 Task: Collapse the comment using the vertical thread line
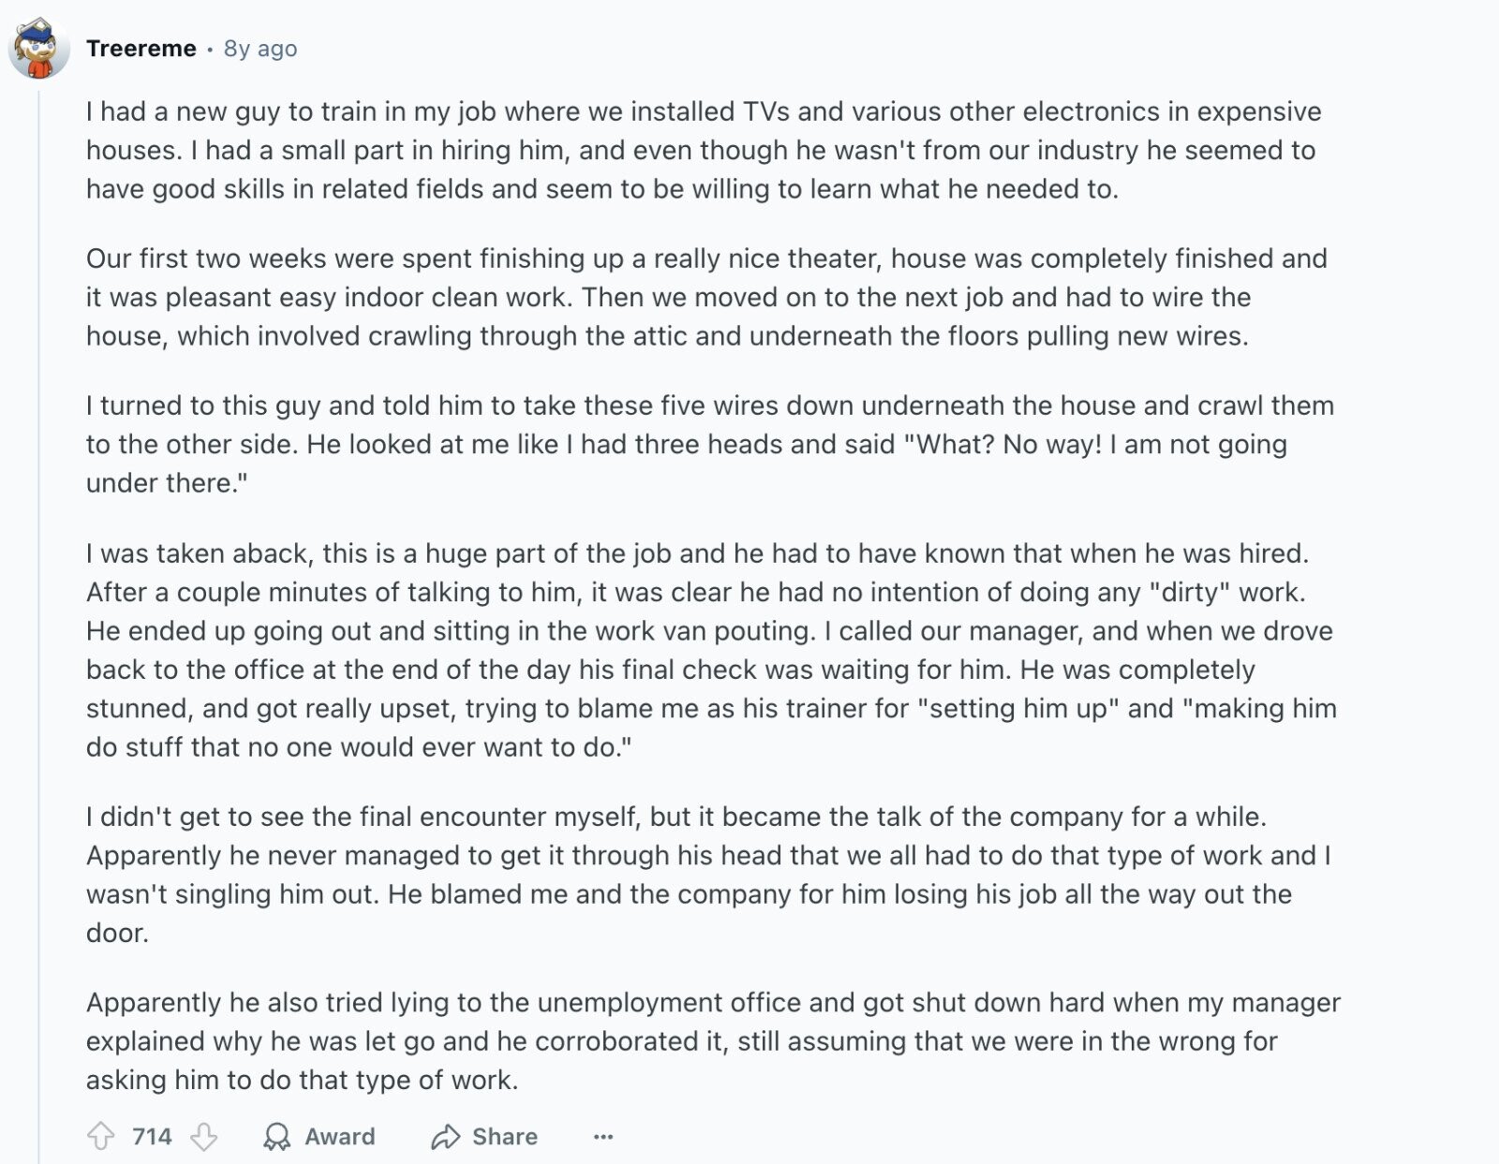pyautogui.click(x=39, y=618)
